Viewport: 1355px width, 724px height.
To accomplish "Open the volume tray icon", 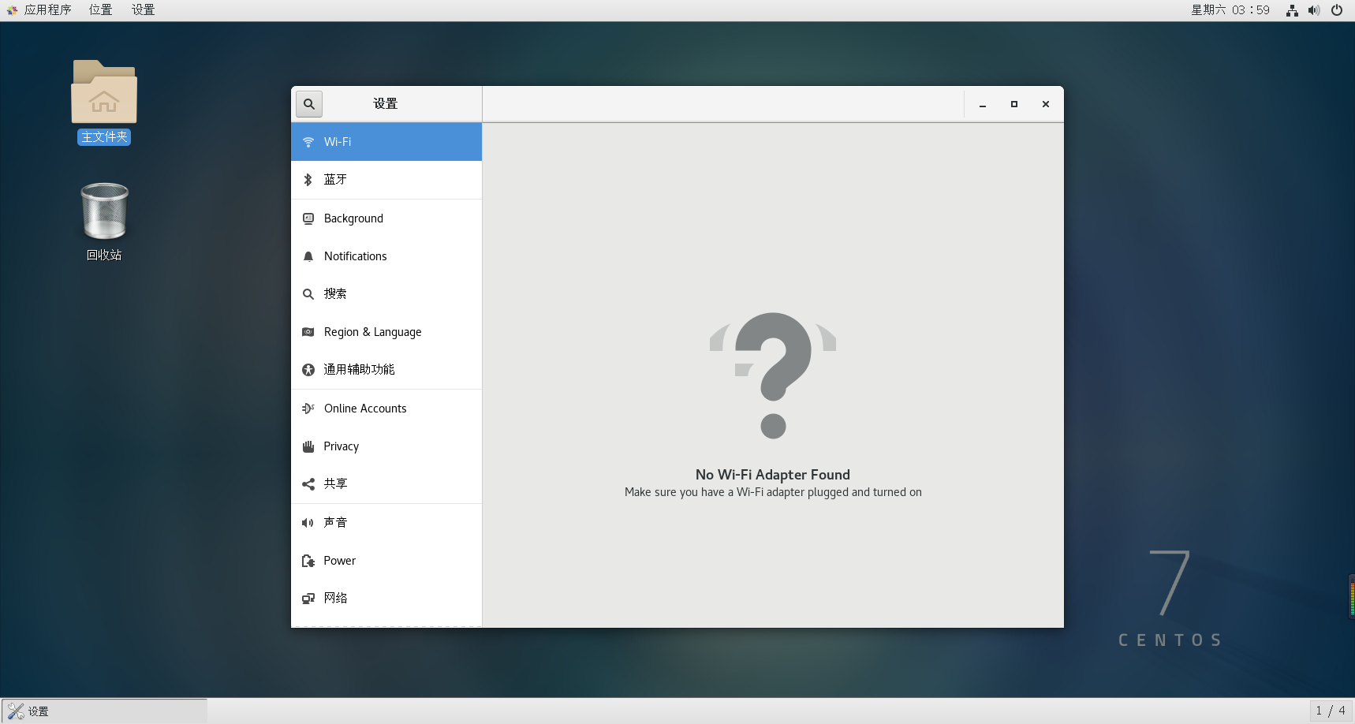I will click(1314, 10).
